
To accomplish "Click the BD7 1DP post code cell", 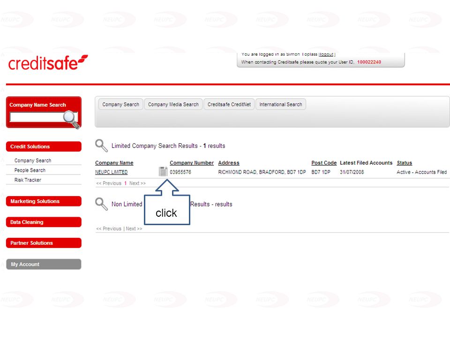I will point(321,172).
